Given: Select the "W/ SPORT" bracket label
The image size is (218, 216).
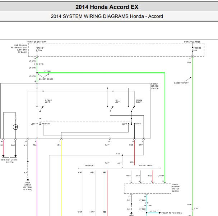Looking at the screenshot, I should coord(90,165).
